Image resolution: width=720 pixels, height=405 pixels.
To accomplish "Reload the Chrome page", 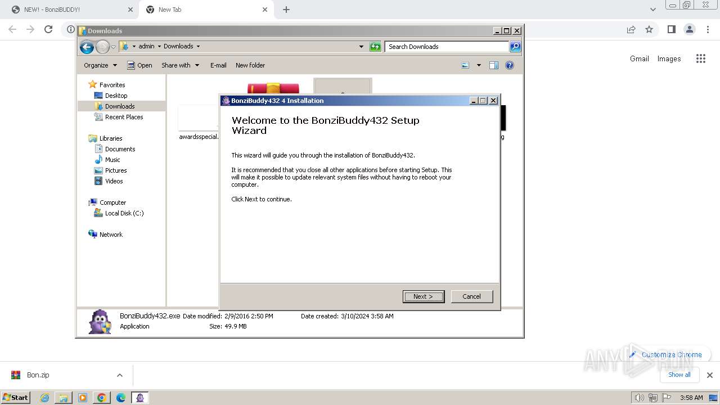I will (x=48, y=29).
